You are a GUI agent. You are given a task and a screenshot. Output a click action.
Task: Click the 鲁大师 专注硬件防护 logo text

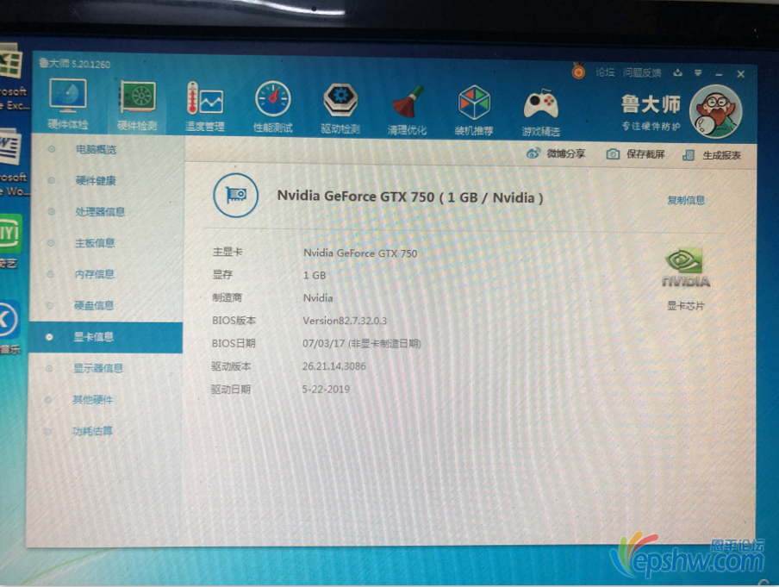[651, 113]
